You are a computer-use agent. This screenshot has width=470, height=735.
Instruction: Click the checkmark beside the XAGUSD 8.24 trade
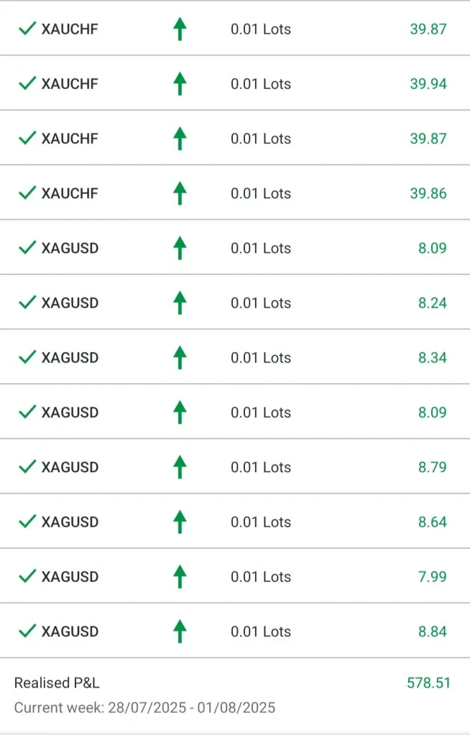[x=27, y=302]
